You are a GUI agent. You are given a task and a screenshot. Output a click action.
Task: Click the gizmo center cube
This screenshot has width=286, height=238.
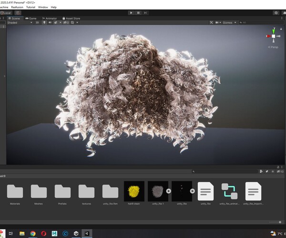(x=274, y=36)
